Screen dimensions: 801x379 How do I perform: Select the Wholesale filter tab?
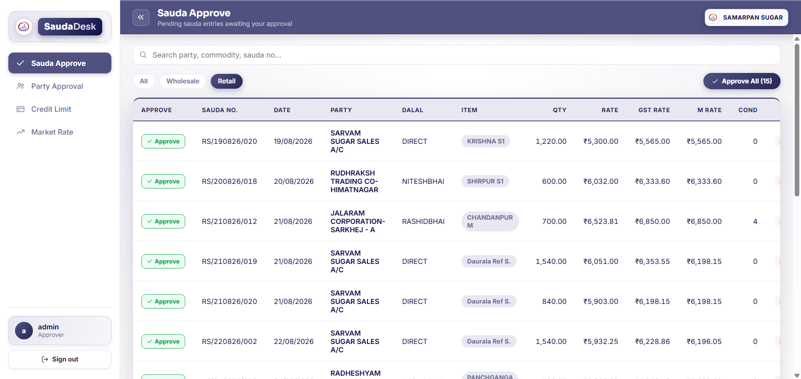coord(183,81)
